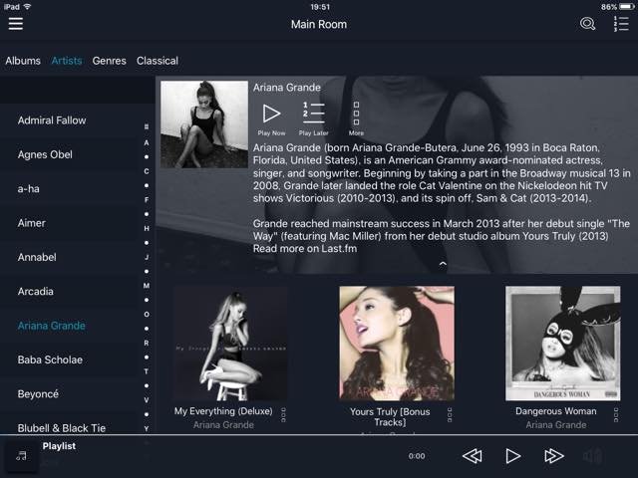
Task: Tap the iPad battery indicator
Action: coord(626,7)
